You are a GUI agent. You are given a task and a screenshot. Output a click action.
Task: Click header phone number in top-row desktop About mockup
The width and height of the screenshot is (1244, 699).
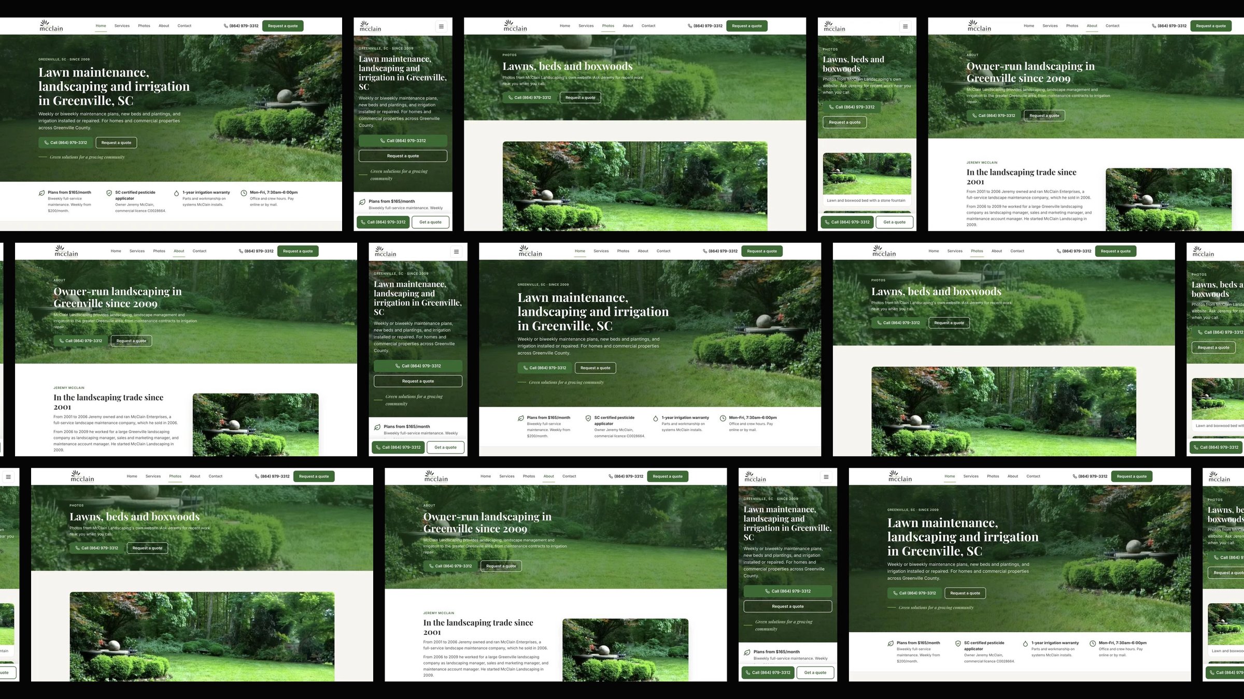(1169, 26)
